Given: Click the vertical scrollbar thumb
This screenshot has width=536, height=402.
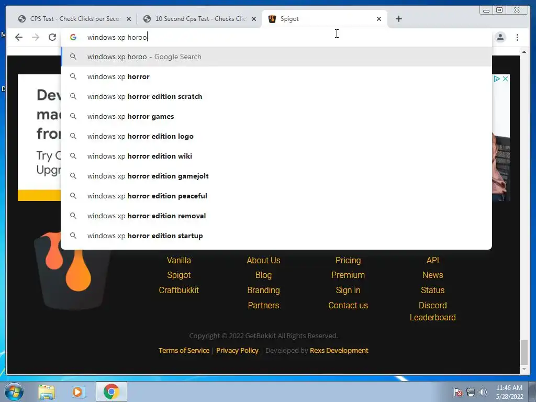Looking at the screenshot, I should pos(524,352).
